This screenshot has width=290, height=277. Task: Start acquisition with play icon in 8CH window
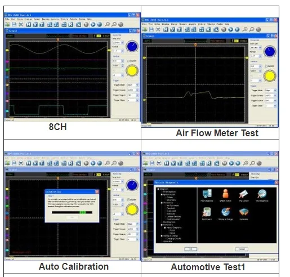[93, 24]
